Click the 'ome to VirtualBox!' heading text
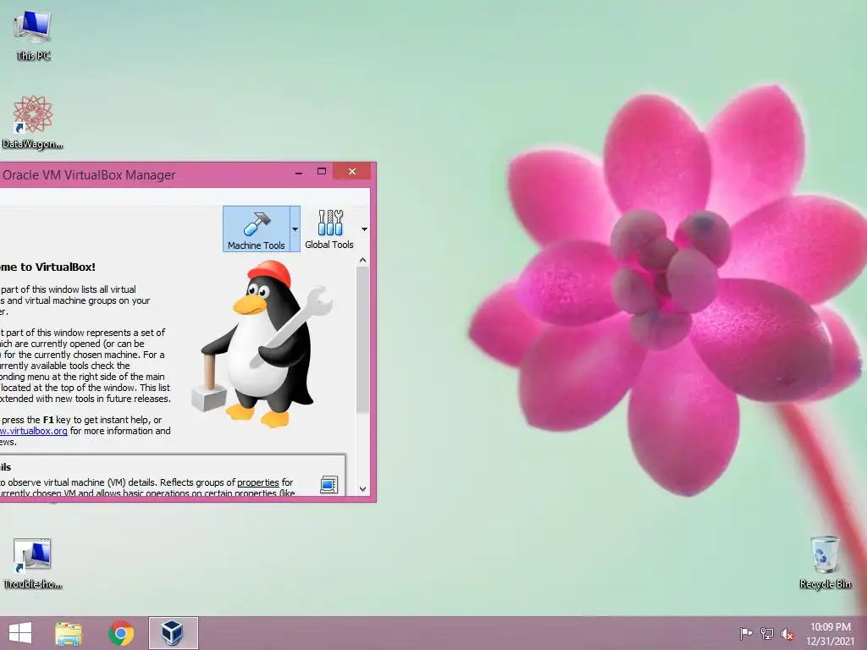Image resolution: width=867 pixels, height=650 pixels. [47, 267]
